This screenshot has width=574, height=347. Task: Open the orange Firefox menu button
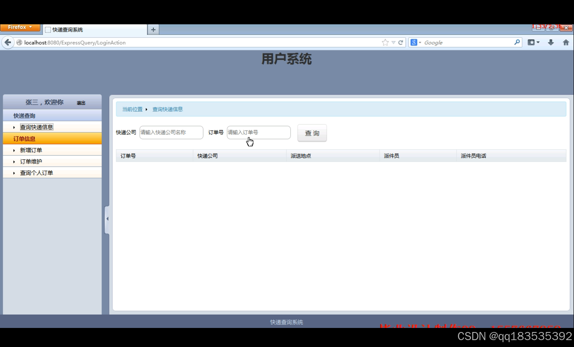tap(20, 27)
